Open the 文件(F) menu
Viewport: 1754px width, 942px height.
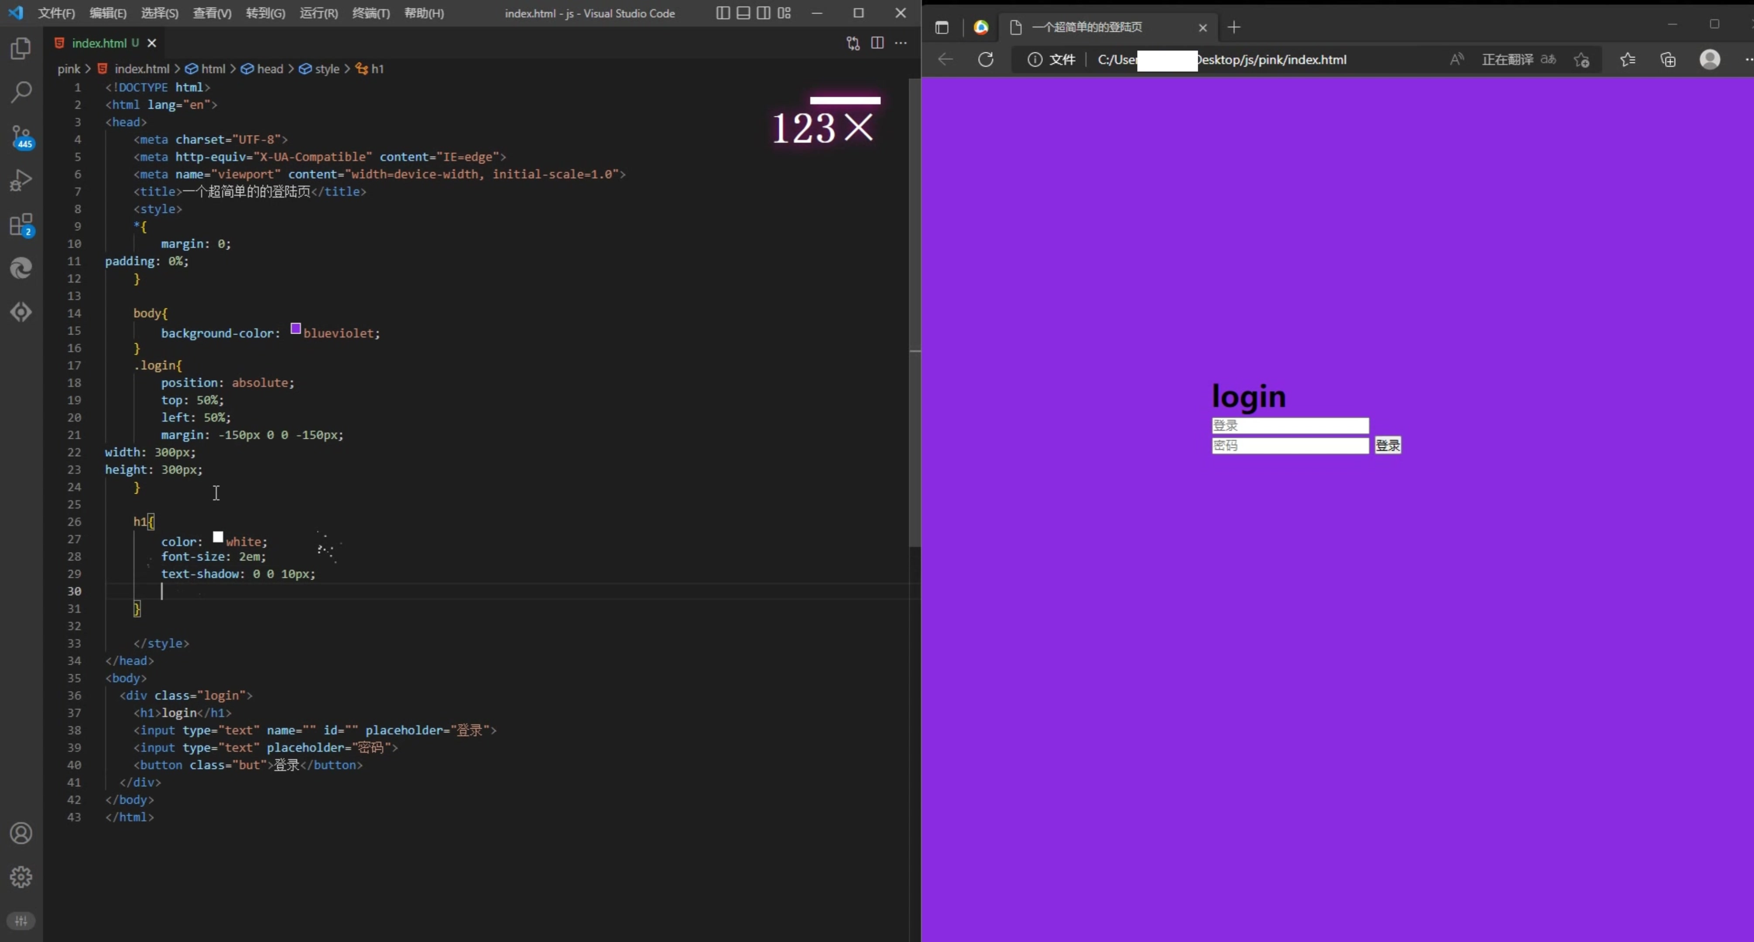point(56,13)
